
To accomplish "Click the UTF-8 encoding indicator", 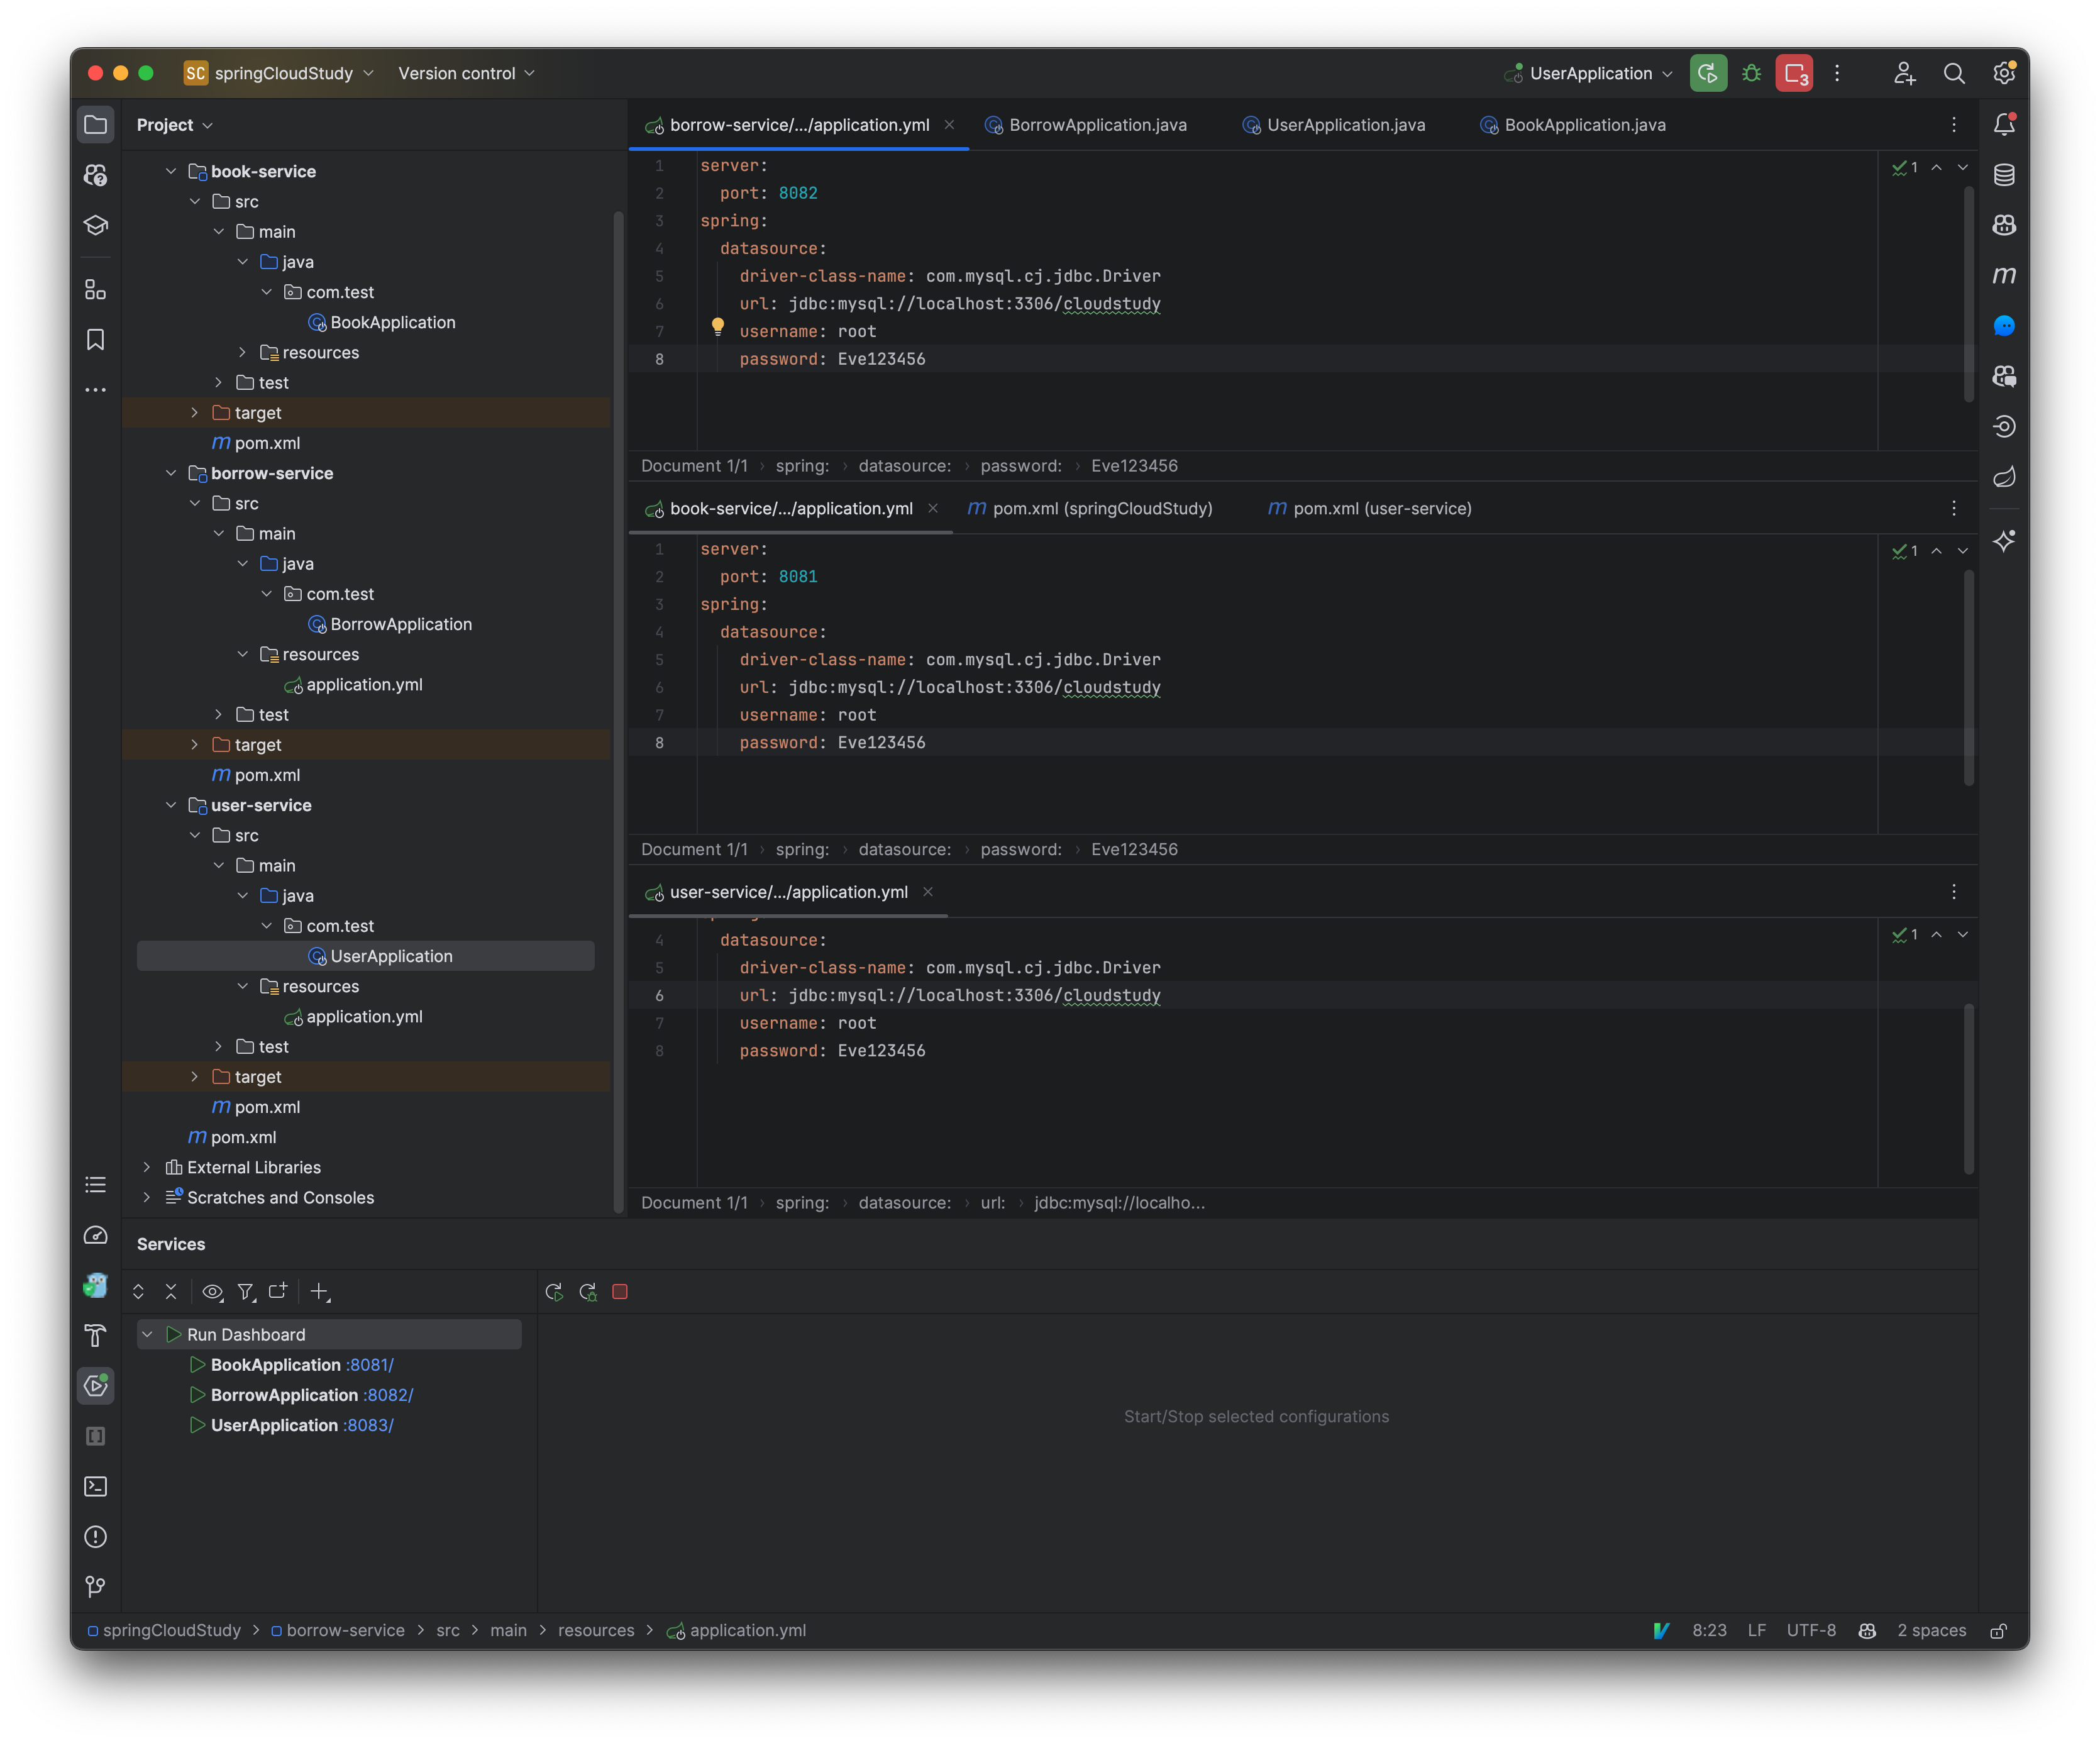I will [x=1811, y=1630].
